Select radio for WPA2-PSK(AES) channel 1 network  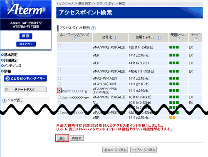point(59,78)
